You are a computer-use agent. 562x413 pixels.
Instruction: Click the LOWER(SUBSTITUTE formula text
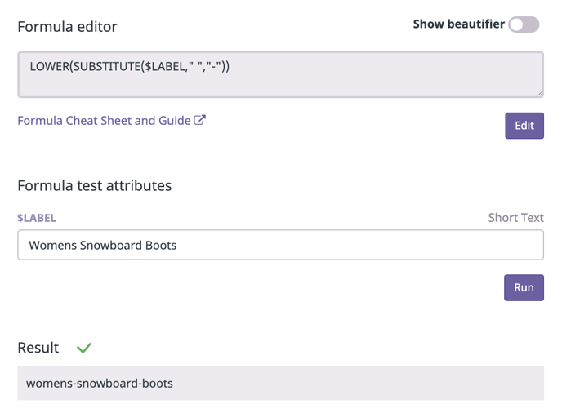[129, 66]
